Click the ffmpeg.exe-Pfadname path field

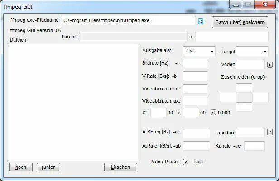click(x=128, y=21)
